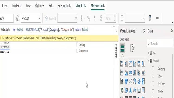Open the View ribbon tab
The image size is (174, 98).
(x=28, y=5)
